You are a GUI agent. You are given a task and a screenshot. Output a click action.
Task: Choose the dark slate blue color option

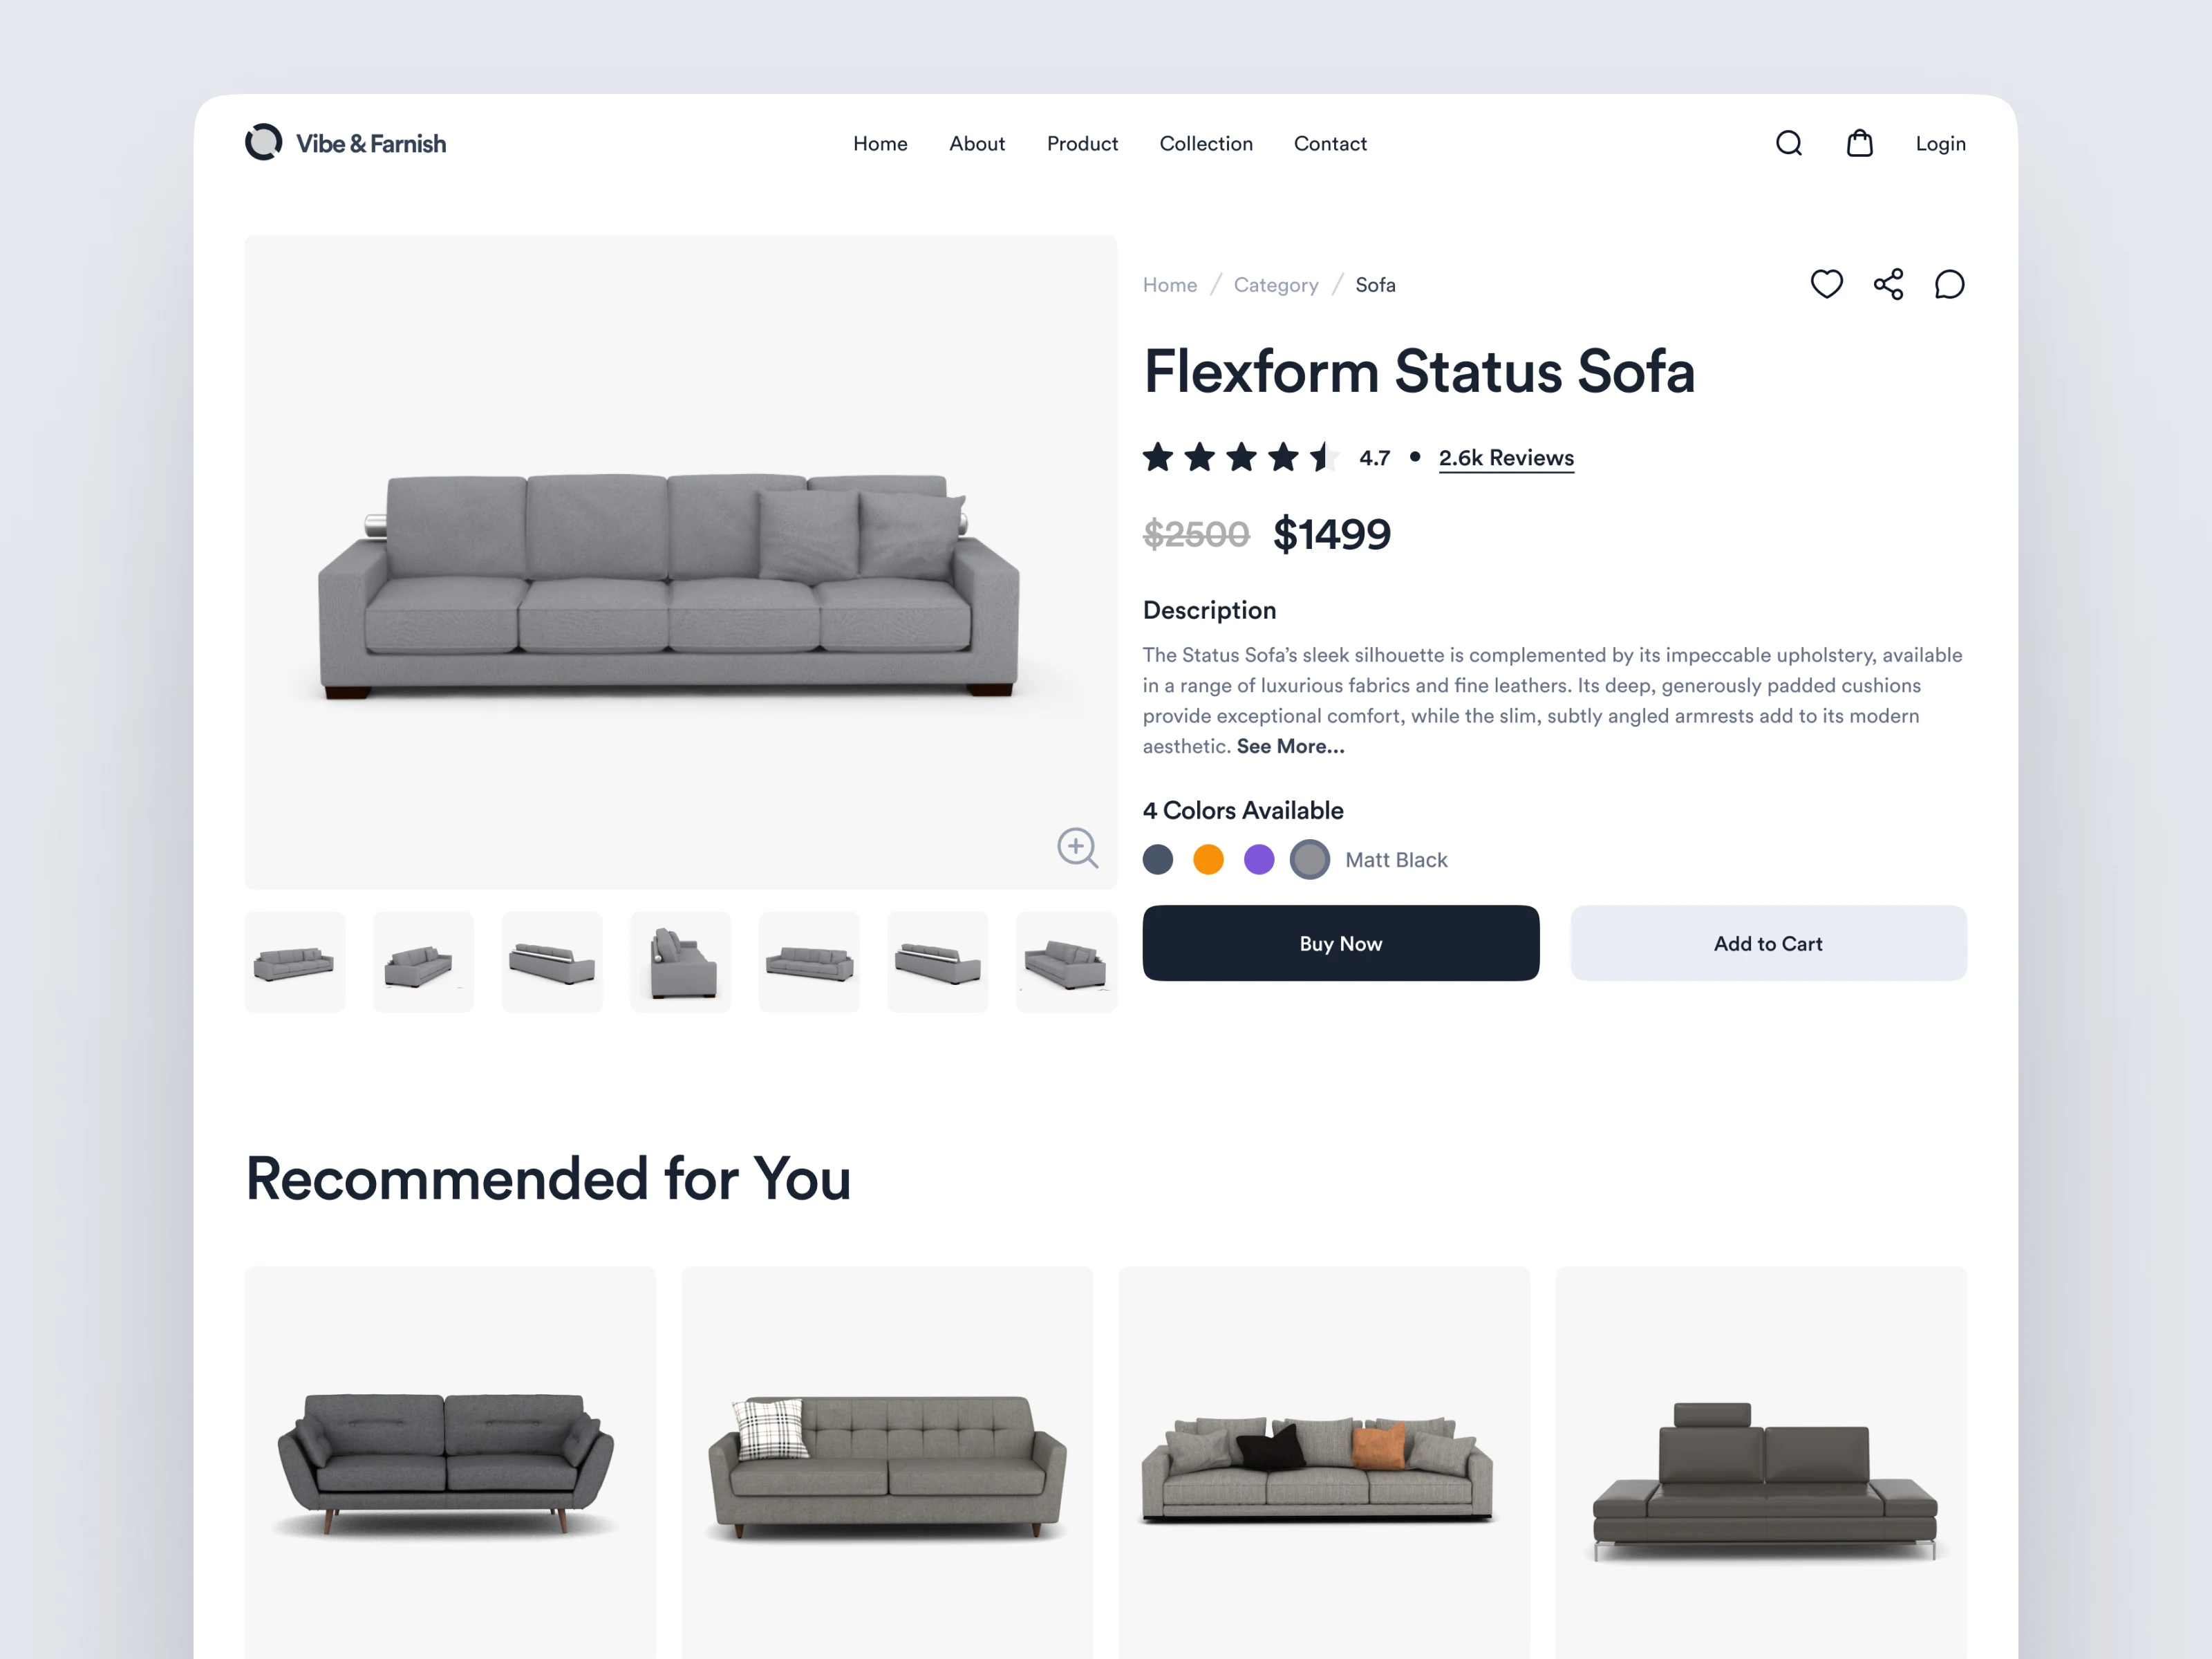pyautogui.click(x=1158, y=859)
